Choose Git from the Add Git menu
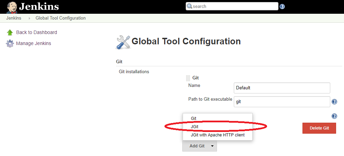 (218, 119)
